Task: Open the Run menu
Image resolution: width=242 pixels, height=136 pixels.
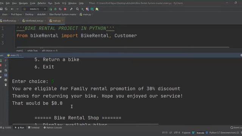Action: 50,3
